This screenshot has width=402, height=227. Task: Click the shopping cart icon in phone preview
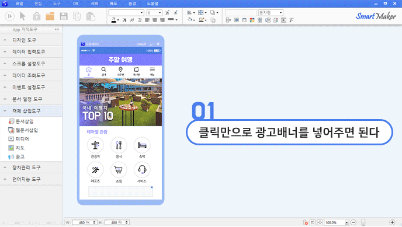119,170
